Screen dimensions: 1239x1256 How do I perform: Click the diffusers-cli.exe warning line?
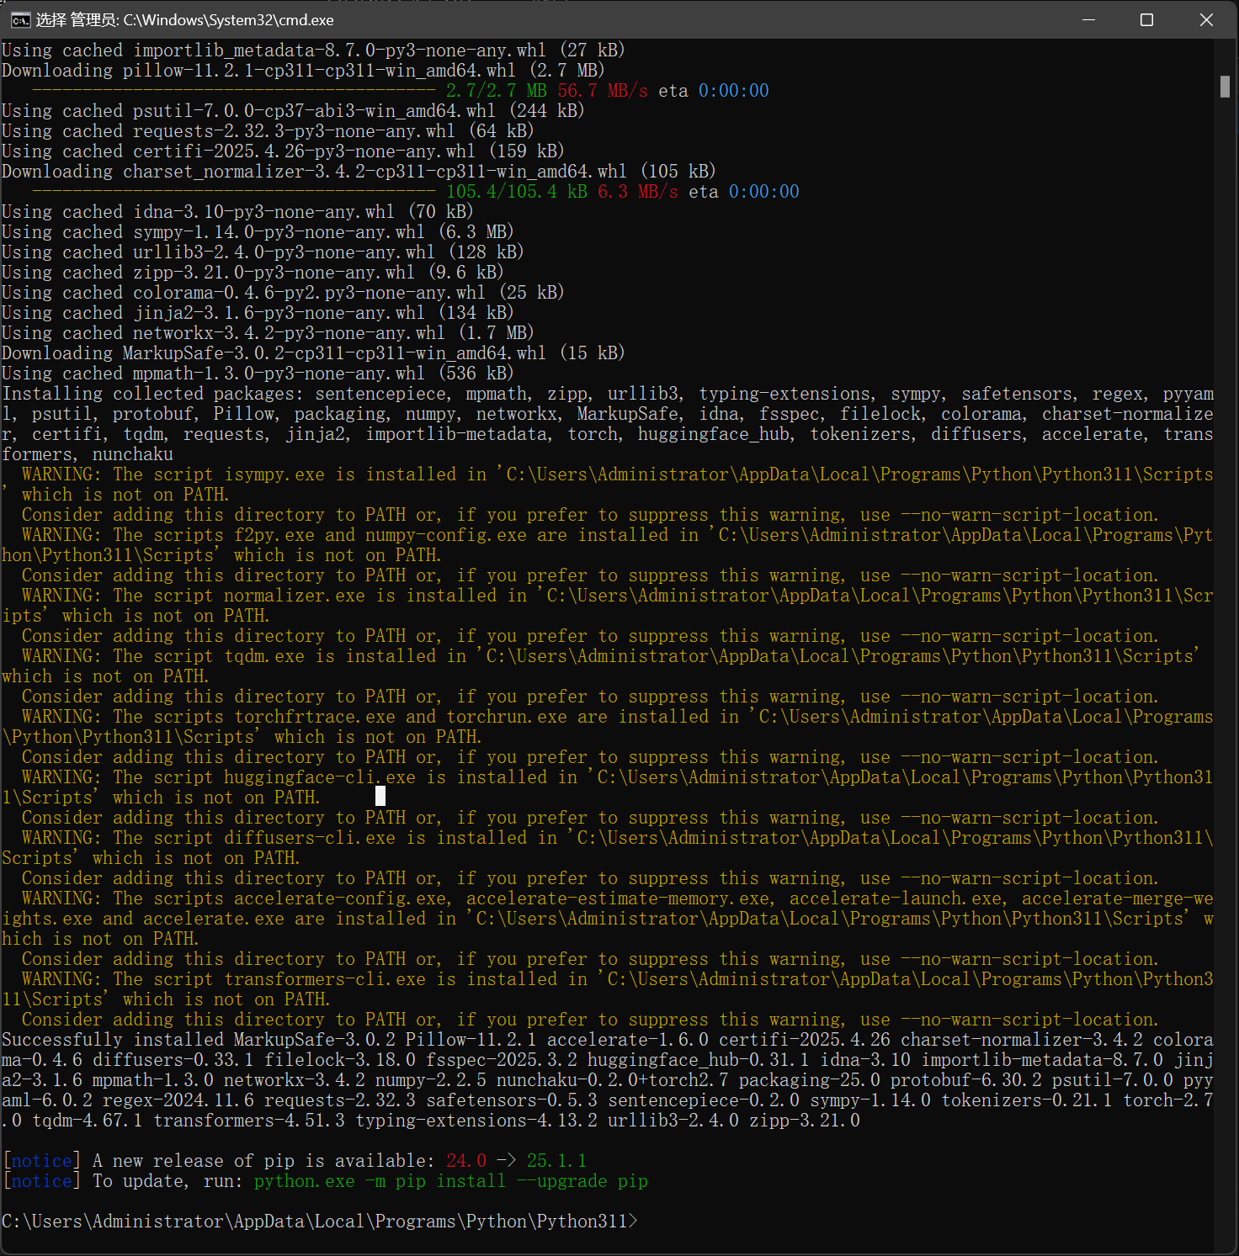coord(618,838)
